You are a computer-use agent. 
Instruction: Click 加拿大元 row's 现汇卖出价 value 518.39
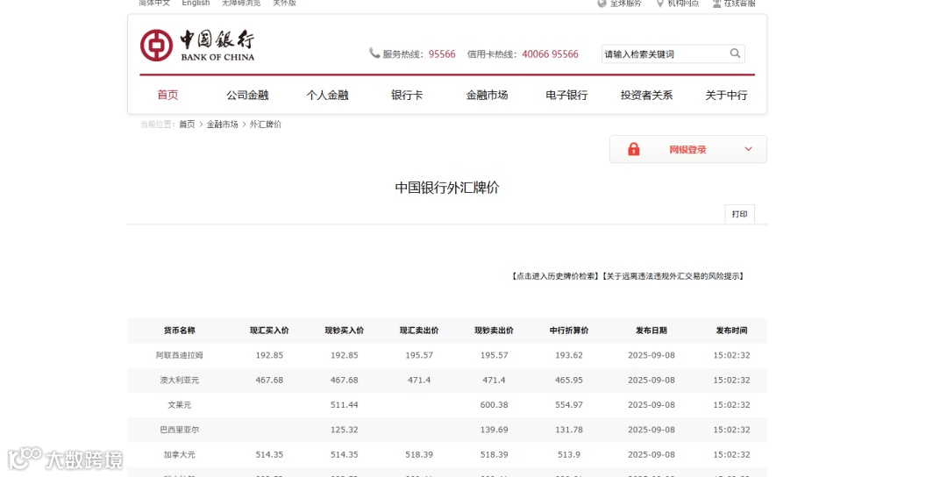pos(419,454)
